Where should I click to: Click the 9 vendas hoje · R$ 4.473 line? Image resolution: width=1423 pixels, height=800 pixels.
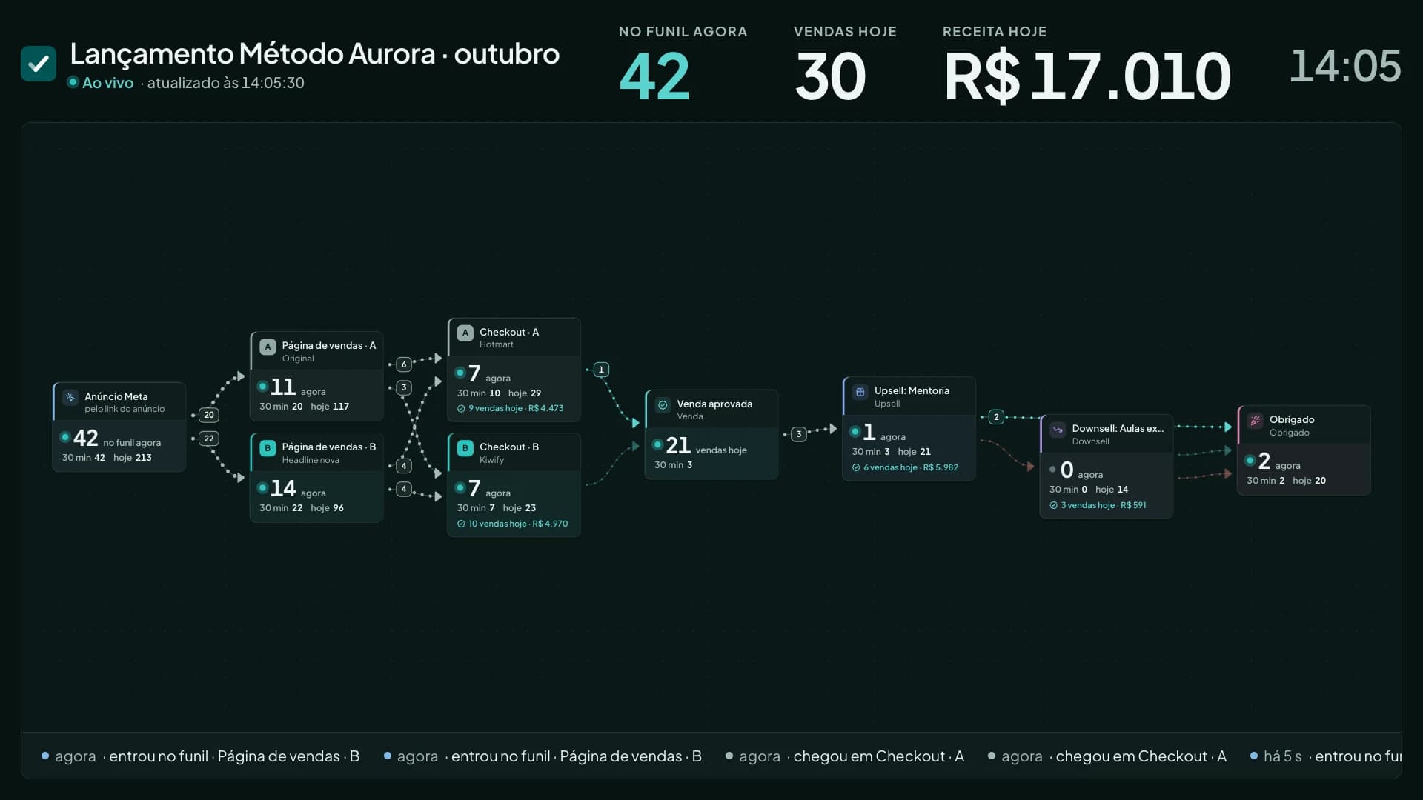(x=510, y=409)
